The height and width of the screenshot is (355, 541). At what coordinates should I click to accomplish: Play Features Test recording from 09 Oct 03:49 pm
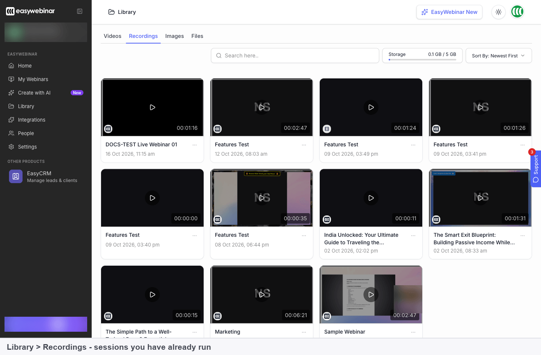coord(371,107)
